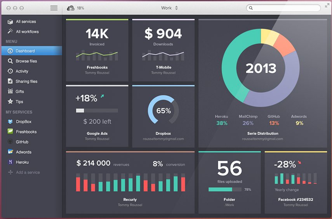The image size is (332, 219).
Task: Click the rousseltommy@gmail.com under Dropbox
Action: pos(163,139)
